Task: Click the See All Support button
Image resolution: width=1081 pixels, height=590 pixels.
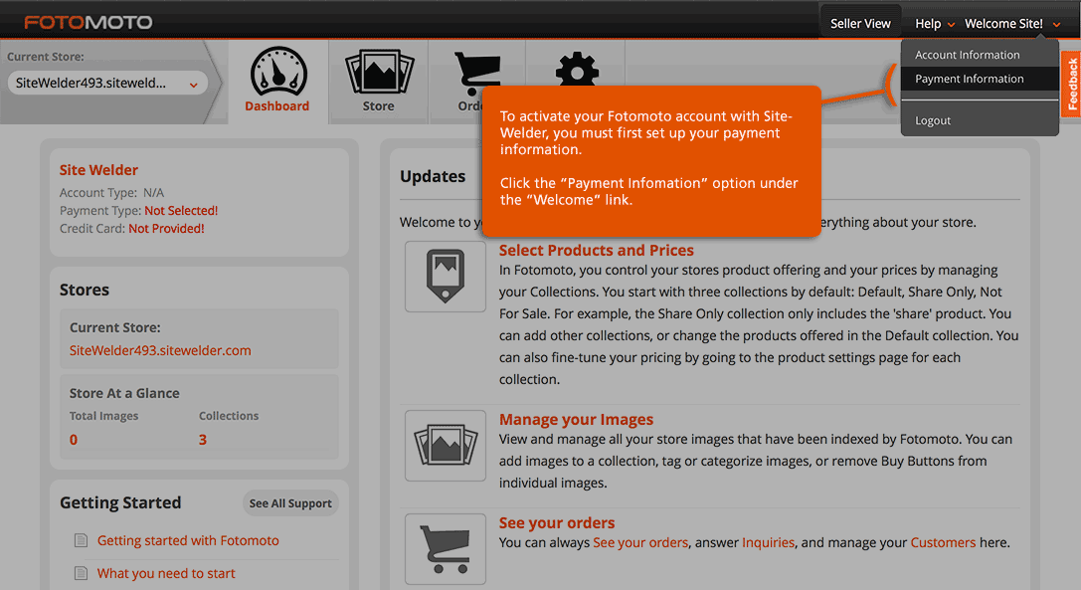Action: coord(290,503)
